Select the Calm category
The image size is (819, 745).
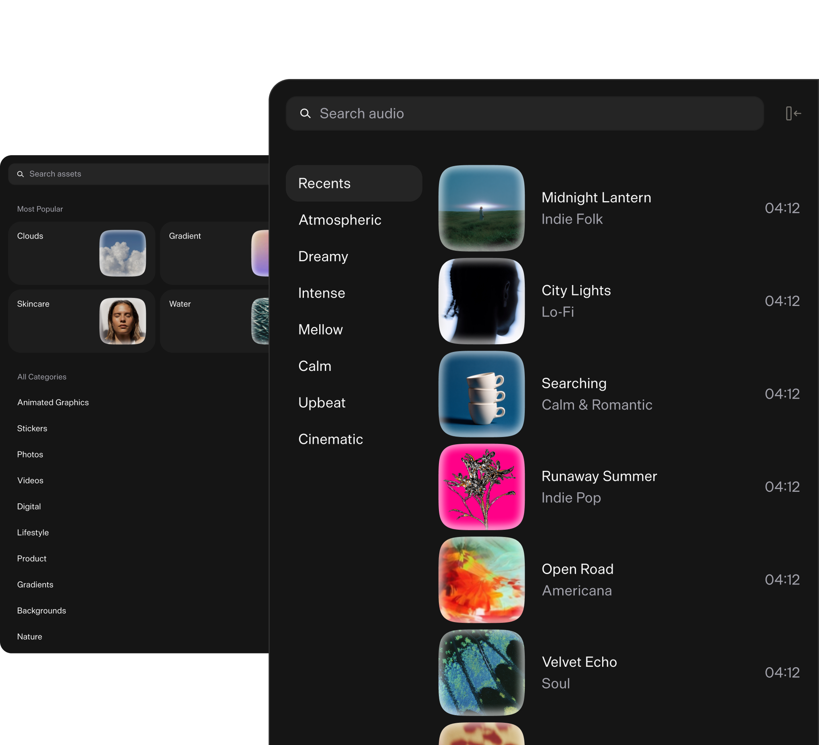coord(314,366)
